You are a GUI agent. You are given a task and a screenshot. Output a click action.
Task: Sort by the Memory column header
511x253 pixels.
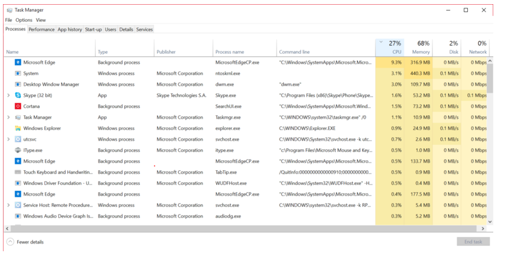point(418,48)
